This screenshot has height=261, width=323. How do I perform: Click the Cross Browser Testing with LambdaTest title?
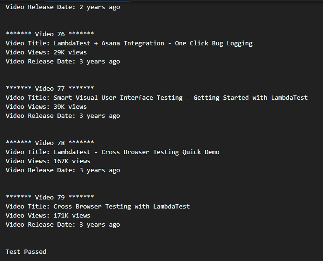click(98, 206)
